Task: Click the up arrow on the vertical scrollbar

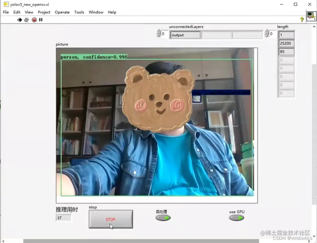Action: click(x=315, y=27)
